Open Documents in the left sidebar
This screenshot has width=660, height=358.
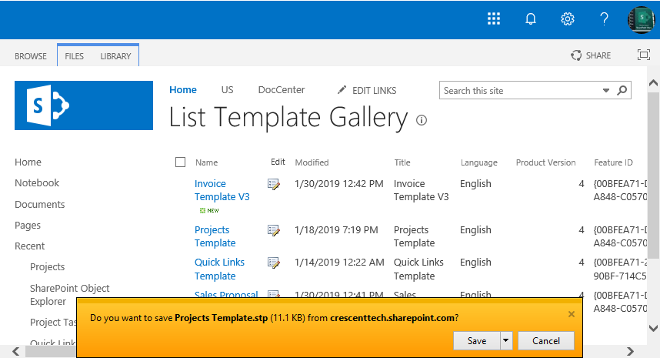(x=39, y=204)
